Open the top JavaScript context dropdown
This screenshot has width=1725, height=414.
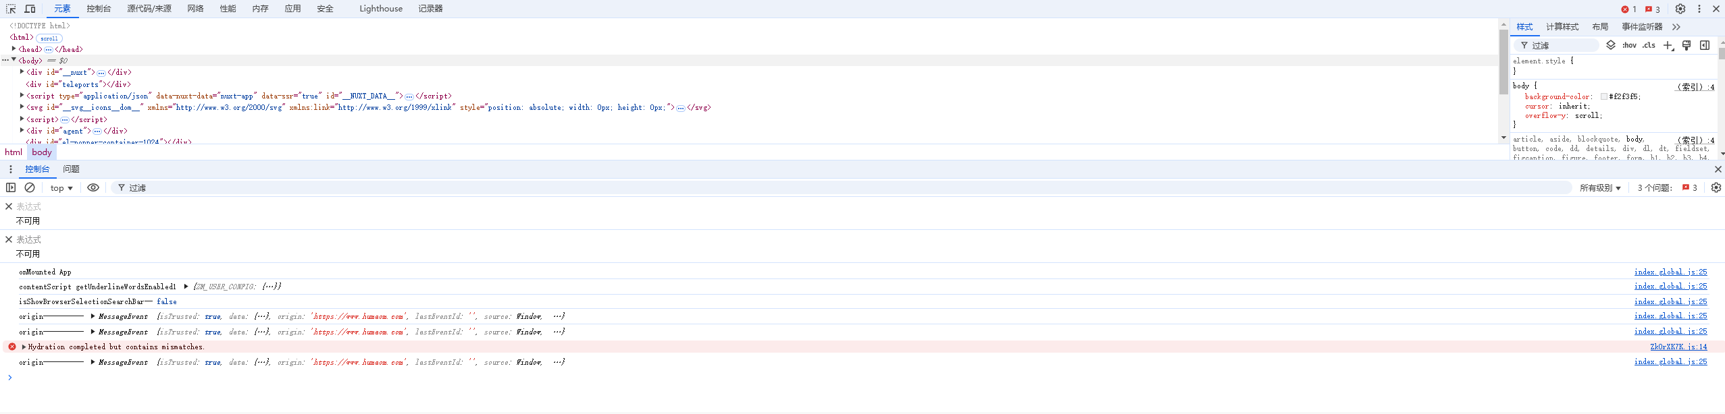tap(61, 188)
